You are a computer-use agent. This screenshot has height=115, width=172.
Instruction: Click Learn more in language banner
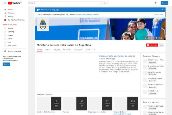(159, 14)
